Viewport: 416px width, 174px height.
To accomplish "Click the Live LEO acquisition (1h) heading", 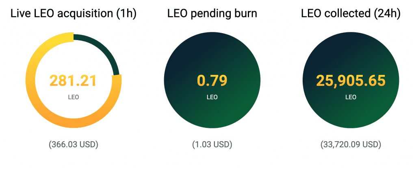I will 73,14.
